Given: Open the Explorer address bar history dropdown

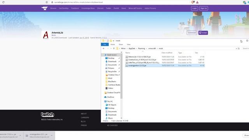Looking at the screenshot, I should pos(236,49).
